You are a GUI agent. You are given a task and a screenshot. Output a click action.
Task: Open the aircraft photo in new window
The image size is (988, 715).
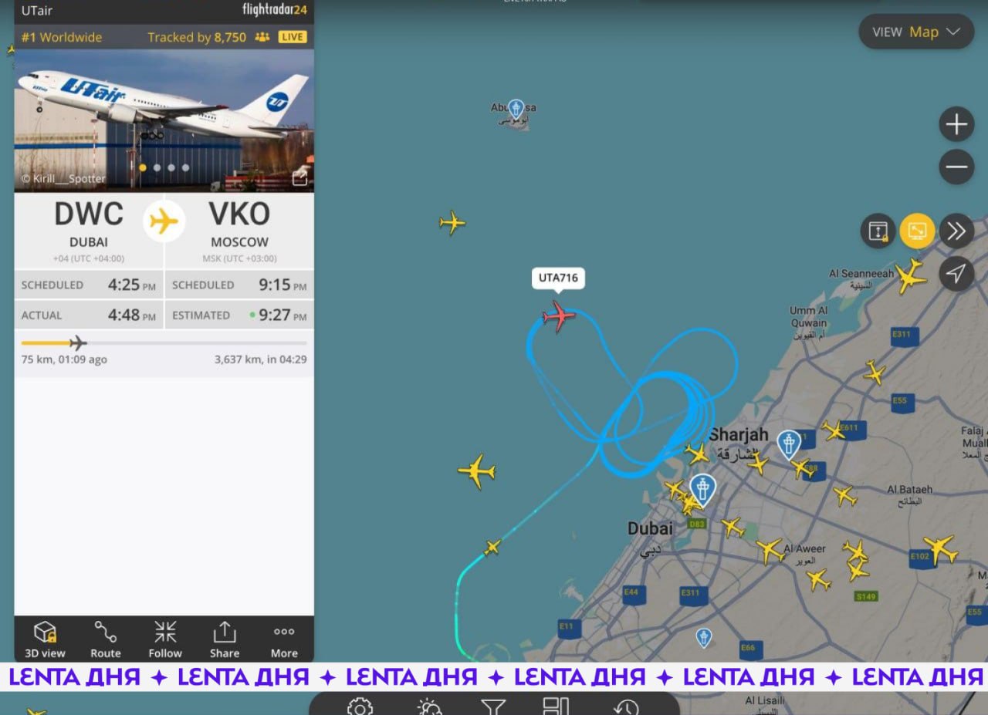(299, 178)
